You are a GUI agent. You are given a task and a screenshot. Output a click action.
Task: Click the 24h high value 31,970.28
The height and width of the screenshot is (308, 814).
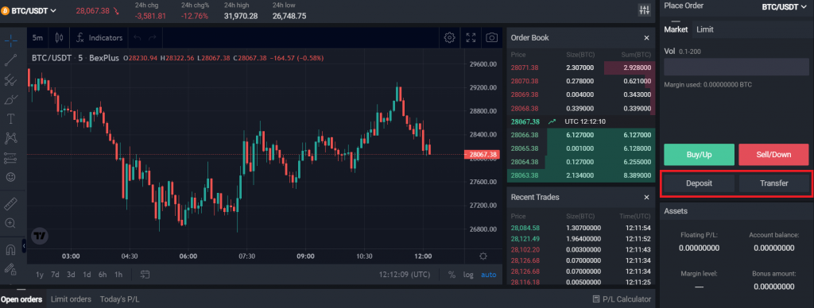coord(241,16)
